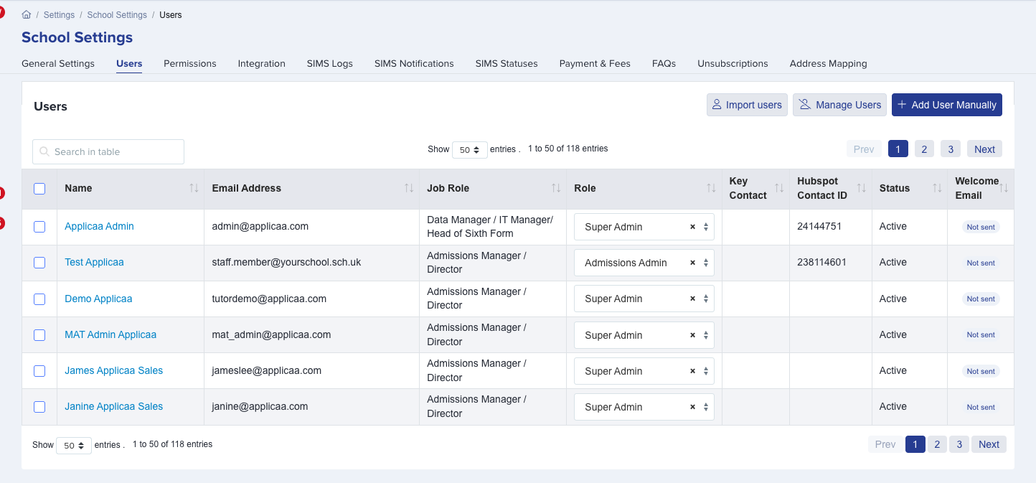The image size is (1036, 483).
Task: Open role dropdown for Test Applicaa
Action: coord(644,263)
